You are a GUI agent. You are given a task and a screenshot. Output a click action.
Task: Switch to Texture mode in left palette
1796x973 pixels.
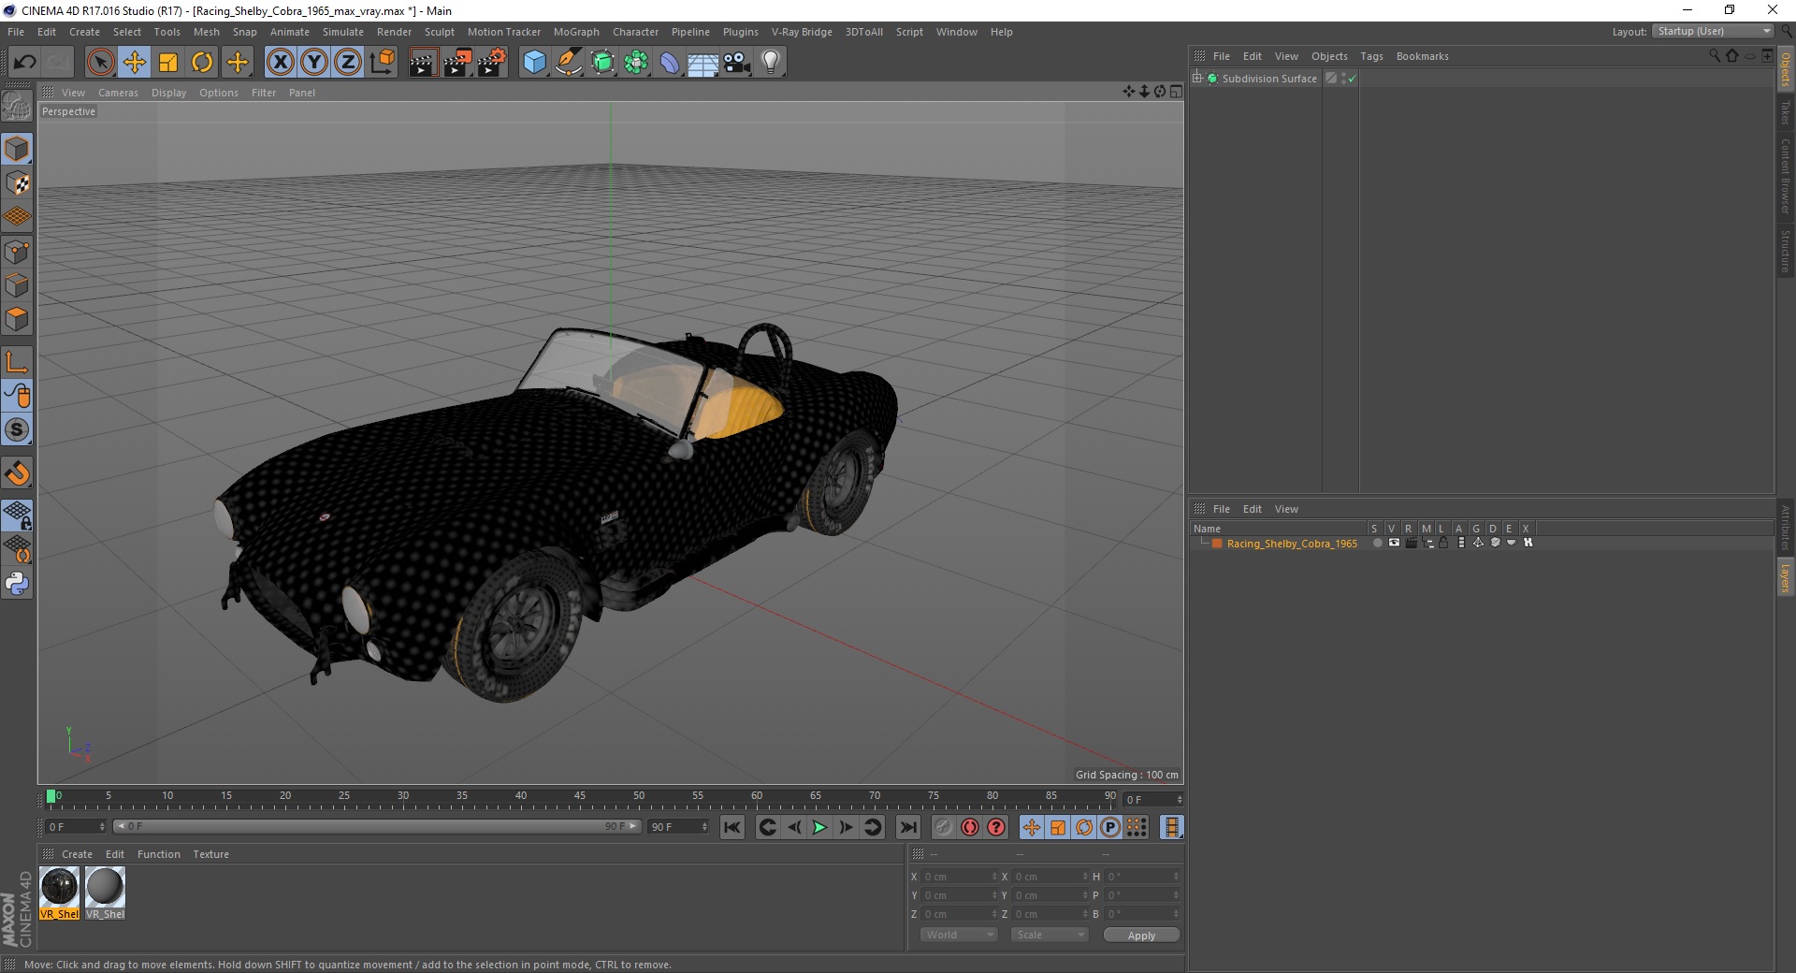coord(17,183)
